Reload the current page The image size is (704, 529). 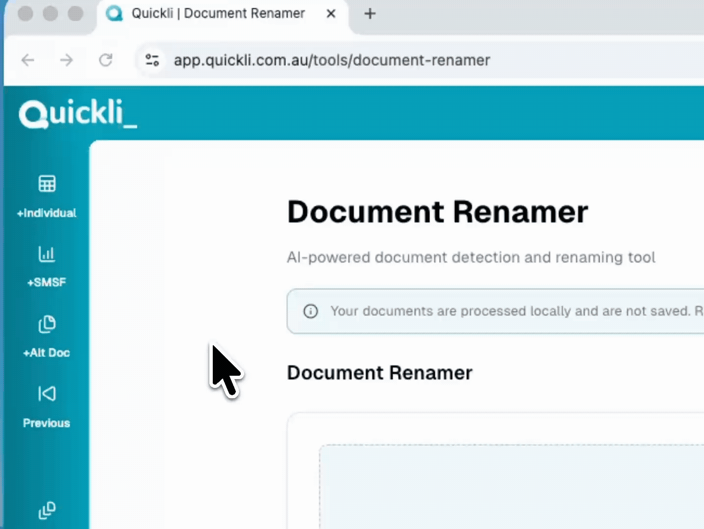pyautogui.click(x=106, y=60)
